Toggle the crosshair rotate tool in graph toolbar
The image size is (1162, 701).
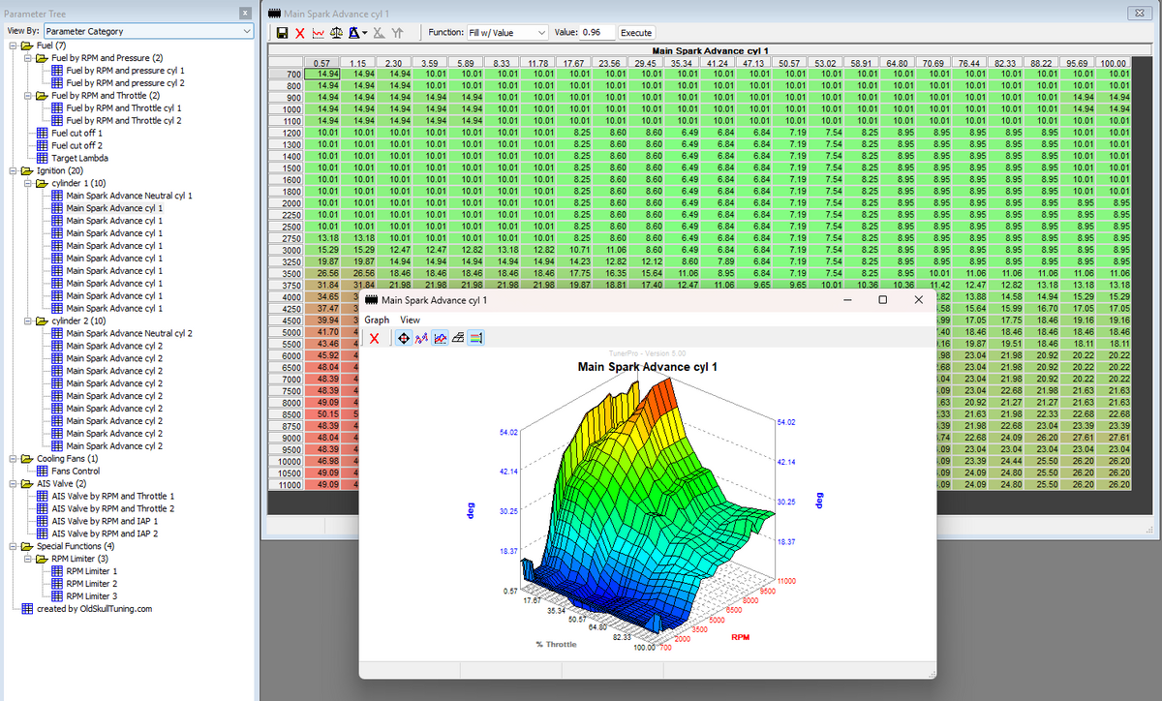click(403, 338)
